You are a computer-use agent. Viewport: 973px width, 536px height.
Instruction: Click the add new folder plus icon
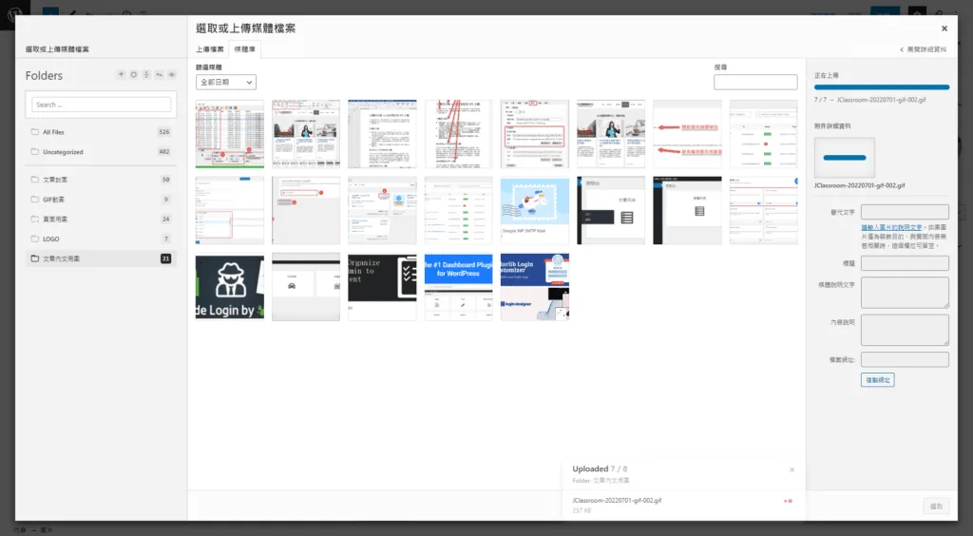[121, 74]
